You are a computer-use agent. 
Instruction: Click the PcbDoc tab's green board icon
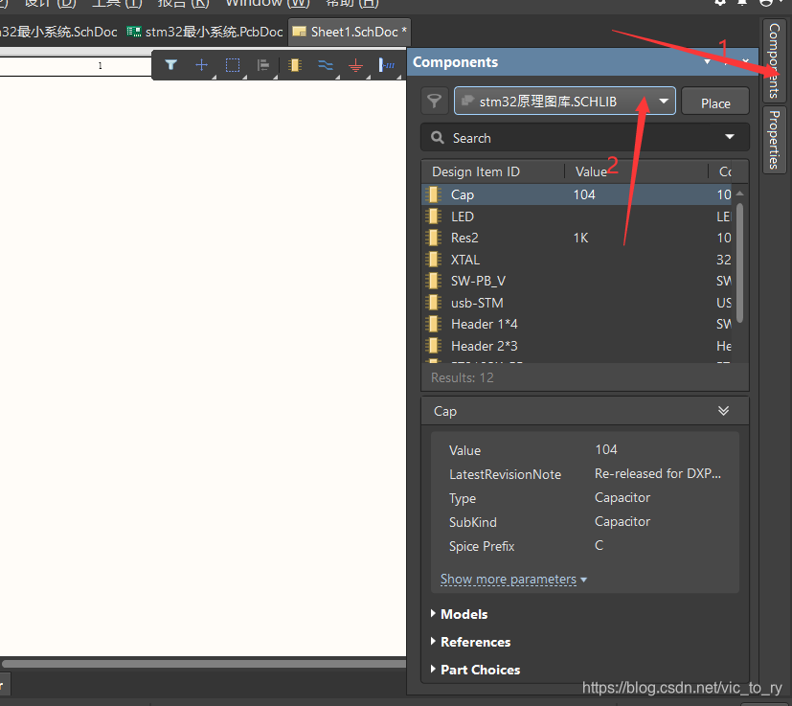tap(134, 32)
